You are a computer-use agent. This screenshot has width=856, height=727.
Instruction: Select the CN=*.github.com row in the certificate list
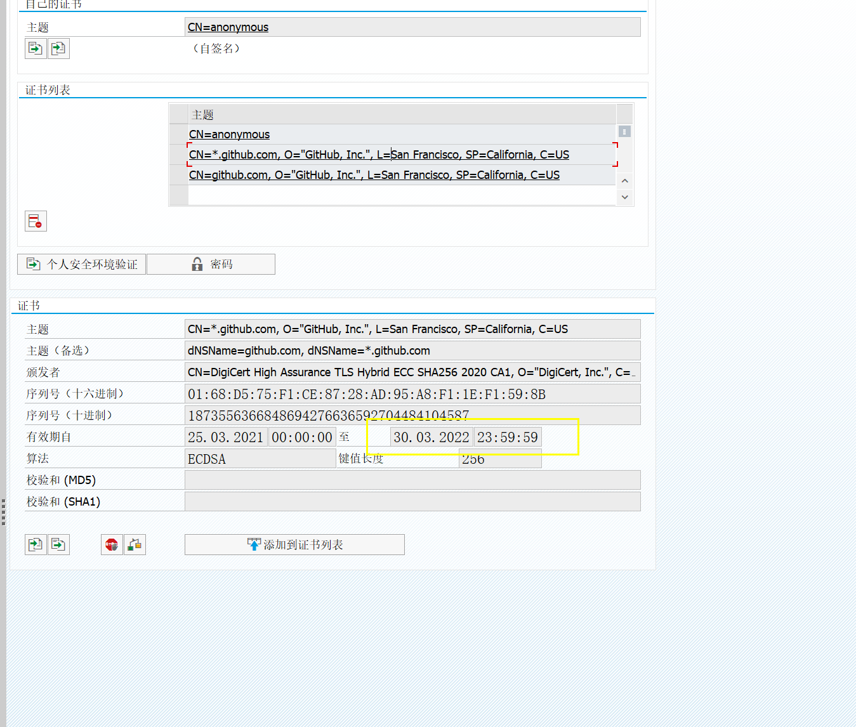(x=378, y=154)
